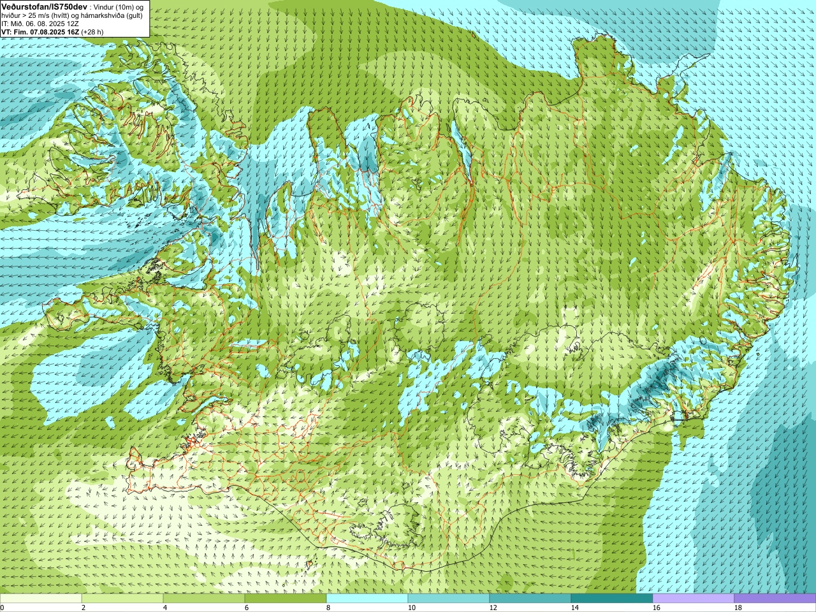
Task: Click the 16–18 m/s lavender legend swatch
Action: [694, 599]
